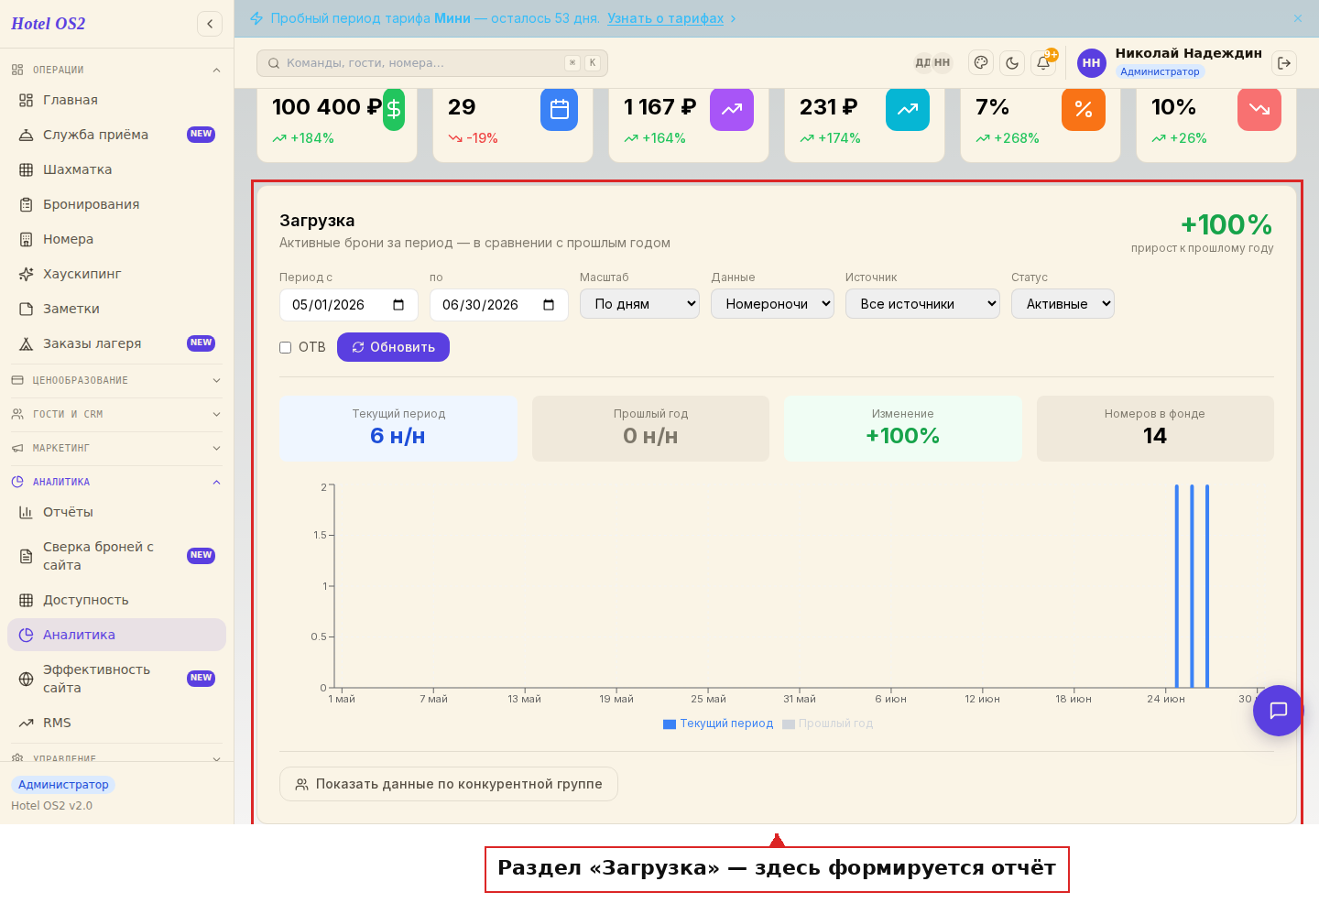
Task: Collapse the АНАЛИТИКА section
Action: (116, 482)
